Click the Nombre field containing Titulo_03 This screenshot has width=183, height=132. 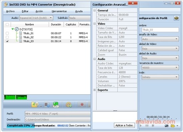click(x=160, y=30)
